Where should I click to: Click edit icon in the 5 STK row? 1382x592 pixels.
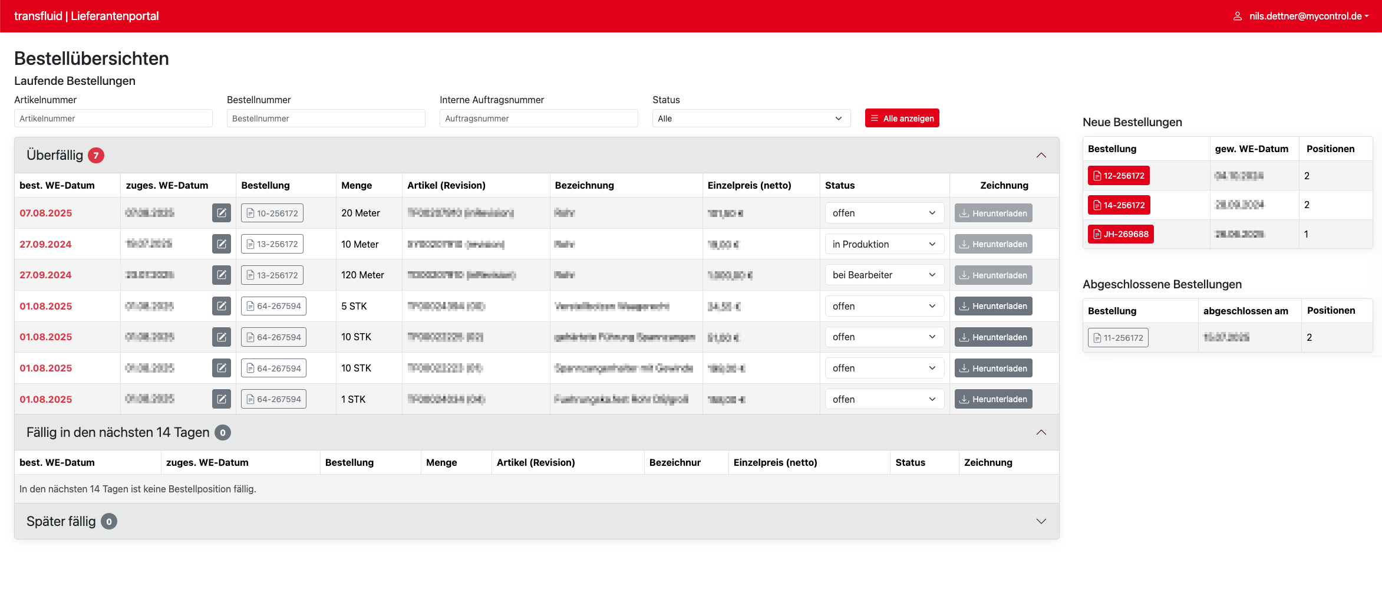click(x=221, y=306)
